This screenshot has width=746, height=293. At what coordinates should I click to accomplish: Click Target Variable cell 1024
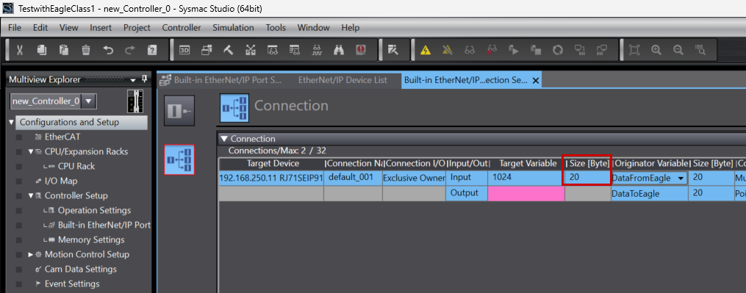click(x=526, y=178)
